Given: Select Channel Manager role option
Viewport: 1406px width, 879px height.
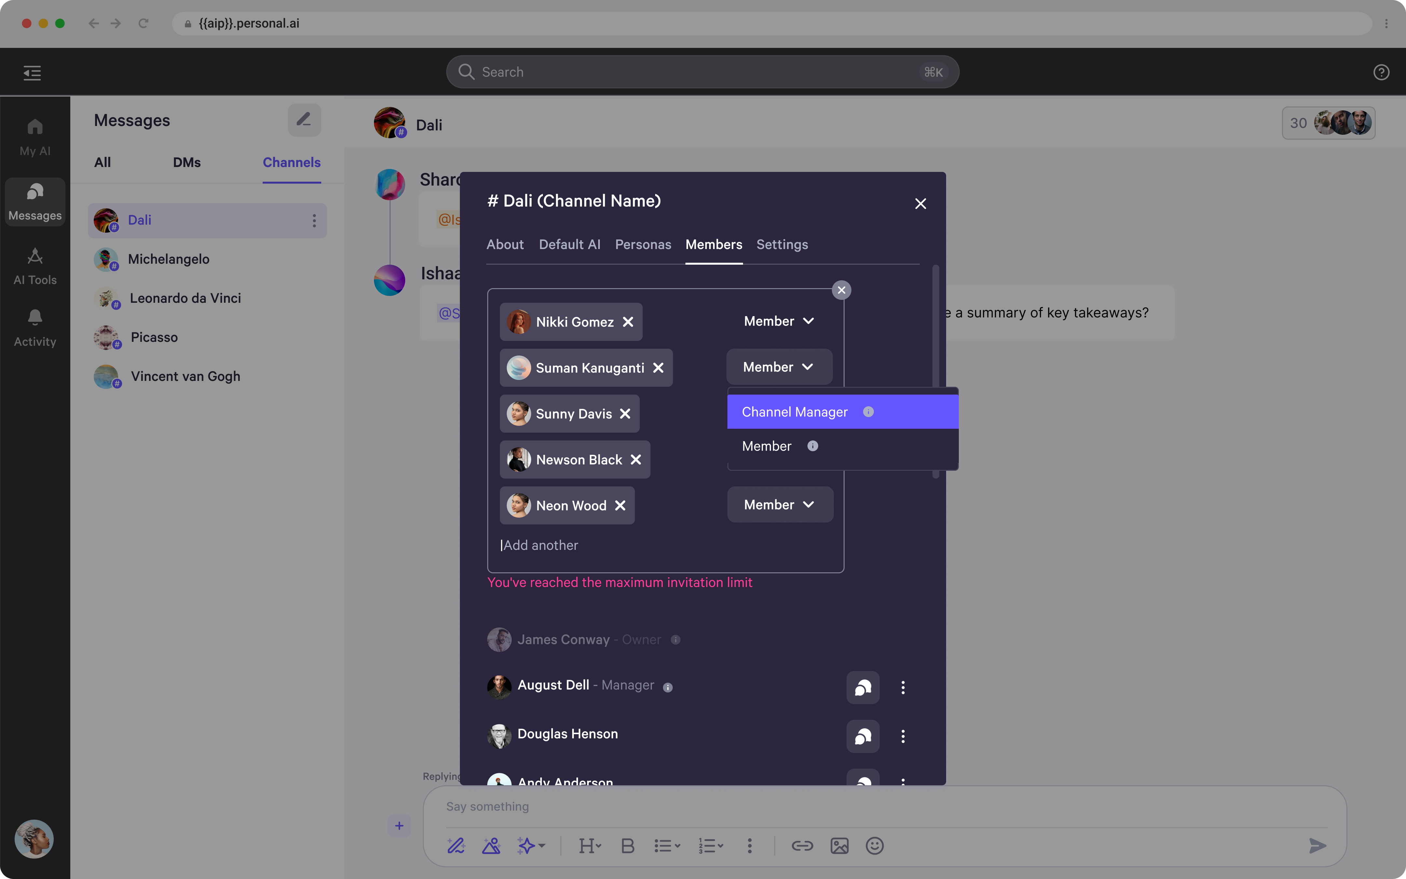Looking at the screenshot, I should point(794,412).
